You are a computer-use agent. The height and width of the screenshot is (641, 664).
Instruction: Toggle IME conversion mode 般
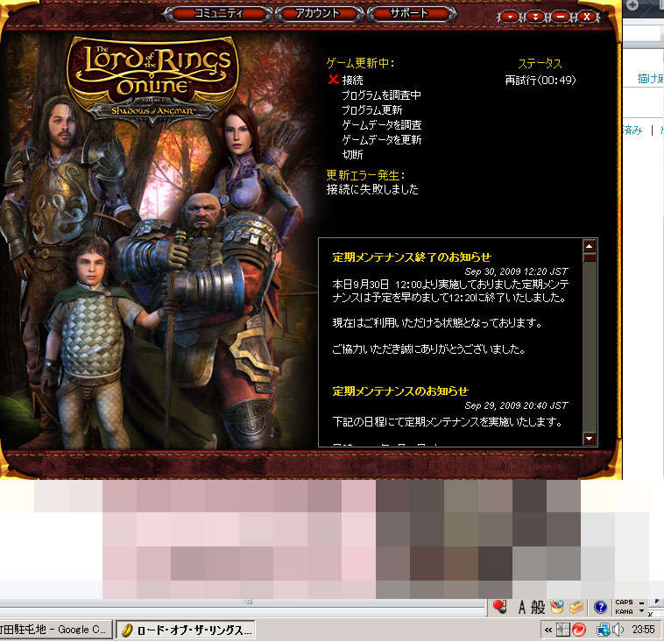pos(538,607)
